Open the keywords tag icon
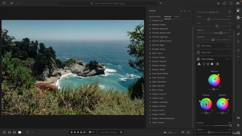 pos(238,125)
